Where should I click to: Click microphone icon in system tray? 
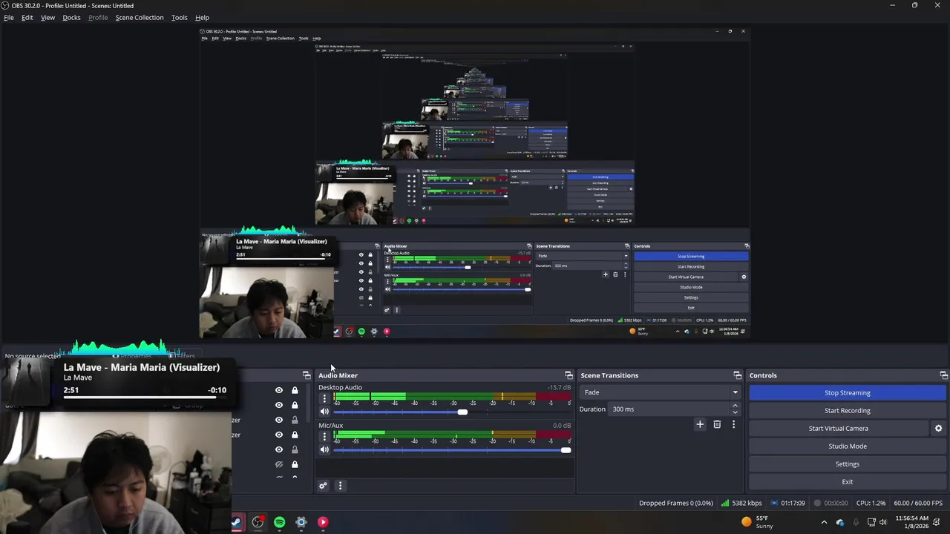pyautogui.click(x=856, y=522)
